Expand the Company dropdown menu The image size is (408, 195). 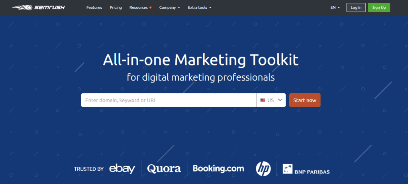point(169,8)
